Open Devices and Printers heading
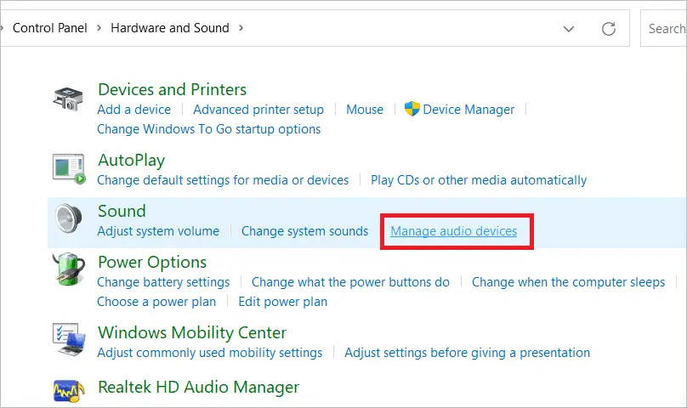Viewport: 687px width, 408px height. (173, 89)
